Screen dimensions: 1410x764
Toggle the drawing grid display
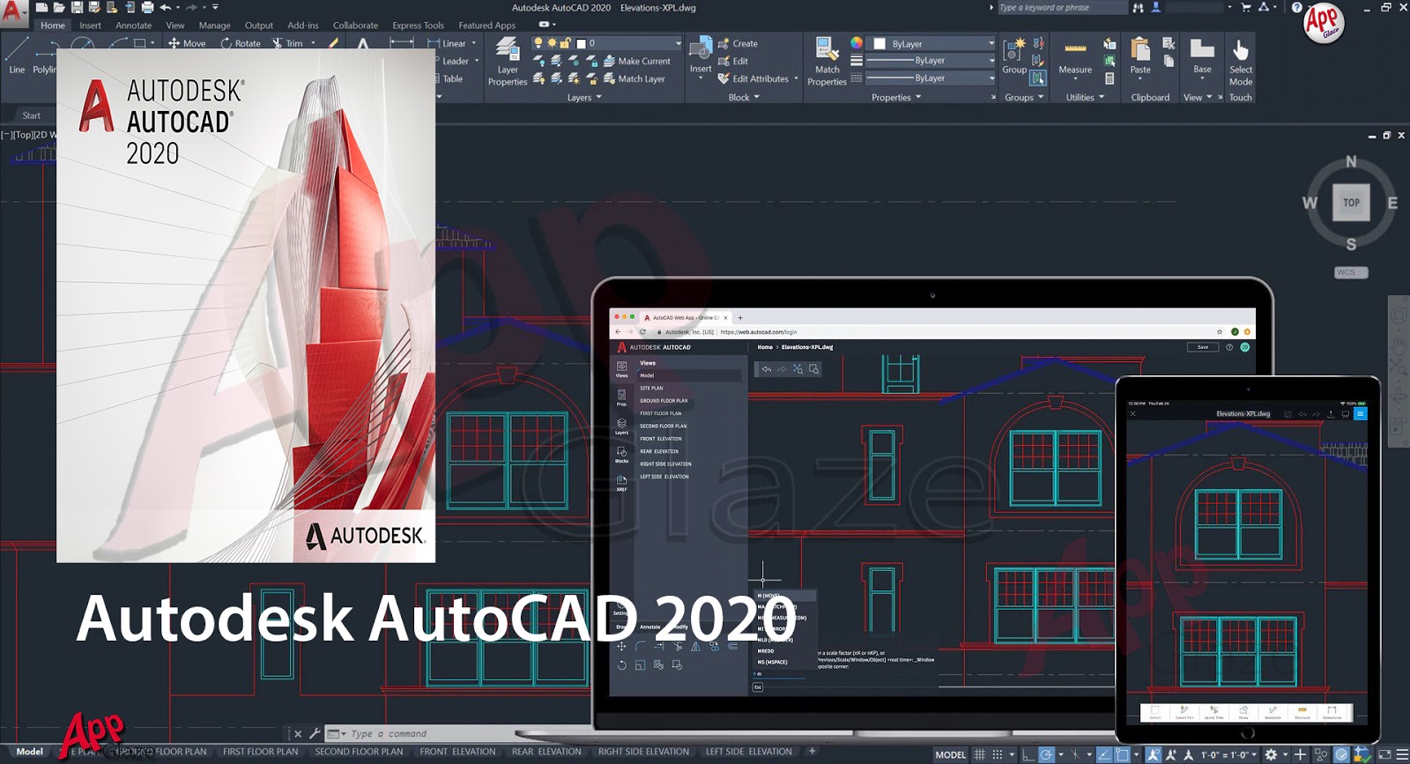(x=979, y=754)
